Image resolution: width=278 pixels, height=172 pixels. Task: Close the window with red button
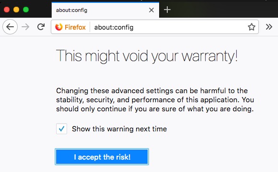coord(7,10)
